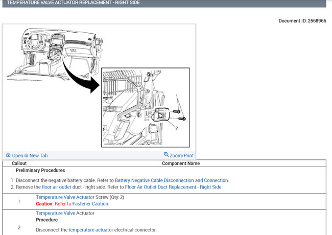Click the bold Procedure heading
The height and width of the screenshot is (235, 332).
tap(47, 220)
